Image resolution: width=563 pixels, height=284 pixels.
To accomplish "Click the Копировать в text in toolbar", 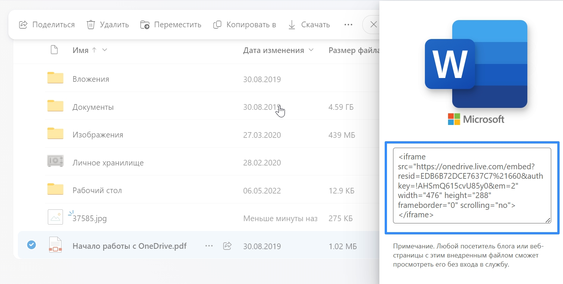I will click(251, 25).
